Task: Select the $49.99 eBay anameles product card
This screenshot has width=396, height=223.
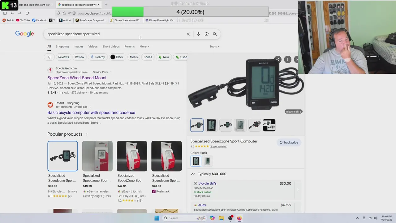Action: (97, 169)
